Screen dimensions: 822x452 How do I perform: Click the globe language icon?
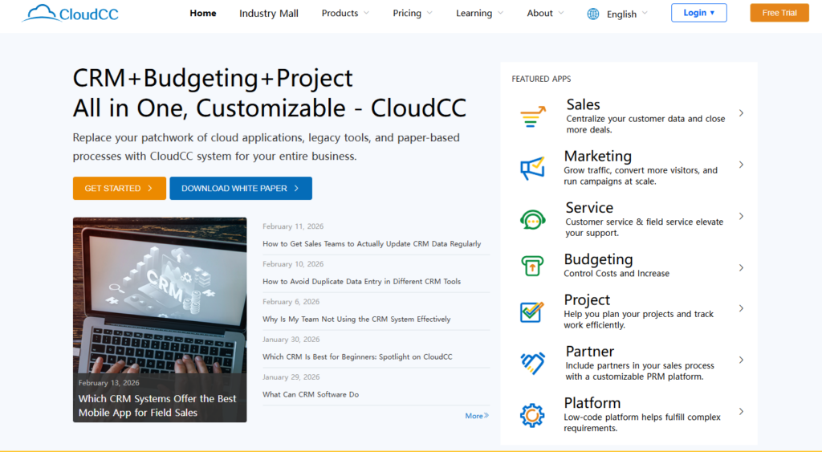pos(593,14)
